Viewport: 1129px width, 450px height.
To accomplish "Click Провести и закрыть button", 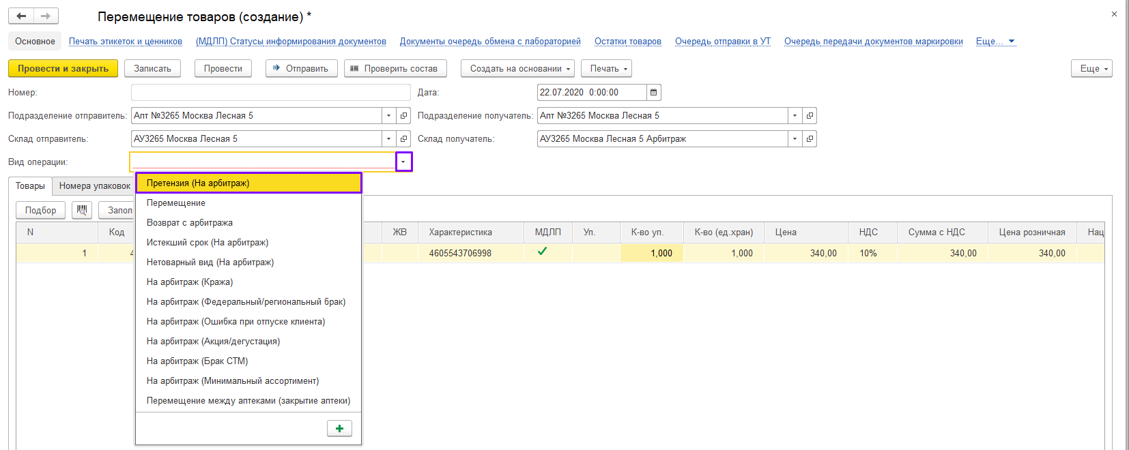I will 63,69.
